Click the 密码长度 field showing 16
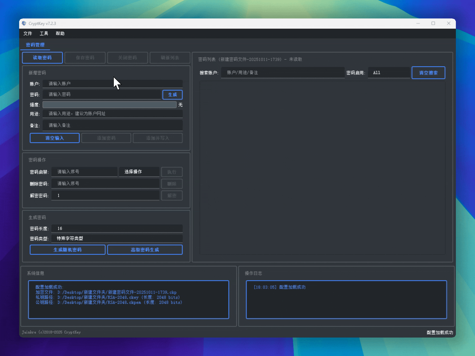The height and width of the screenshot is (356, 475). (117, 228)
